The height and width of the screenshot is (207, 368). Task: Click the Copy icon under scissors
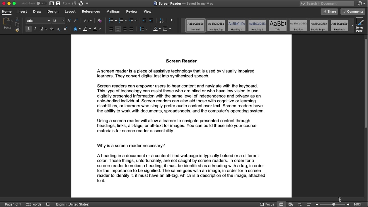(17, 24)
